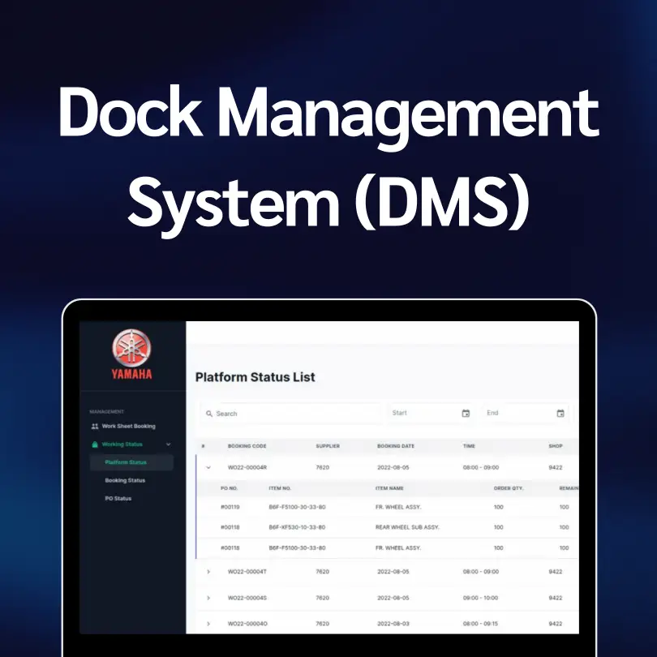The image size is (657, 657).
Task: Click the Platform Status List heading
Action: 255,377
